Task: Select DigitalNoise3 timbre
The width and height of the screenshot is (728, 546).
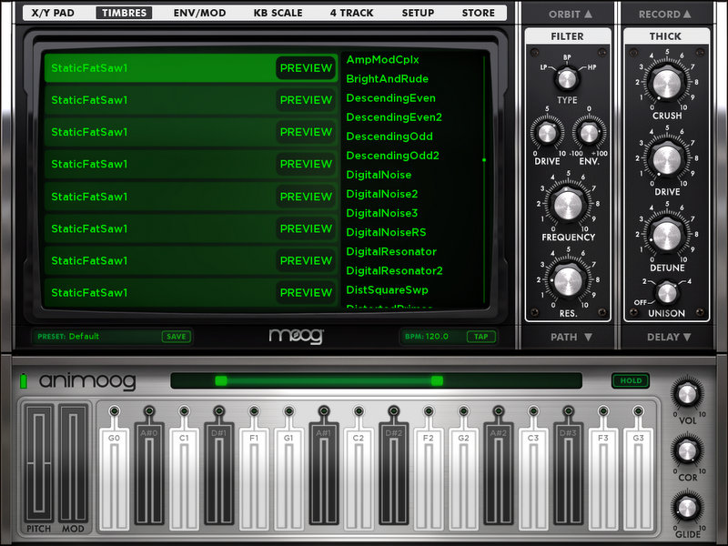Action: pos(382,214)
